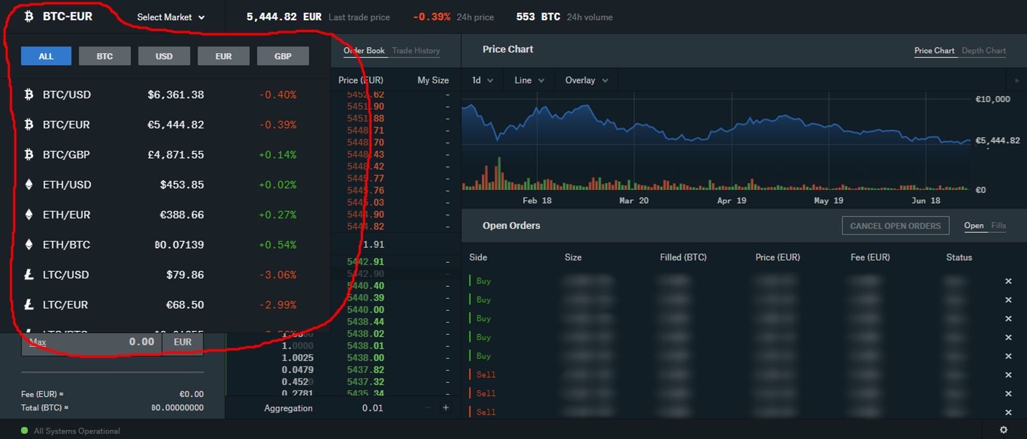Cancel the last Sell order with X
The width and height of the screenshot is (1027, 439).
tap(1008, 412)
